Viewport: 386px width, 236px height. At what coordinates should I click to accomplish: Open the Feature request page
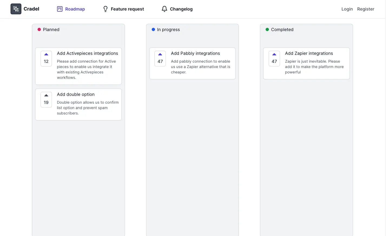pyautogui.click(x=127, y=9)
